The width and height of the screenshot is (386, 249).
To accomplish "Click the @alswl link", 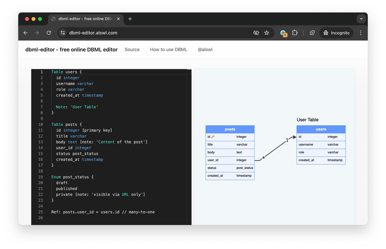I will click(205, 49).
